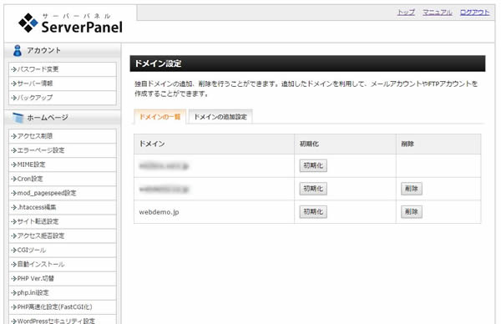The width and height of the screenshot is (501, 324).
Task: Select the ドメインの一覧 tab
Action: tap(159, 117)
